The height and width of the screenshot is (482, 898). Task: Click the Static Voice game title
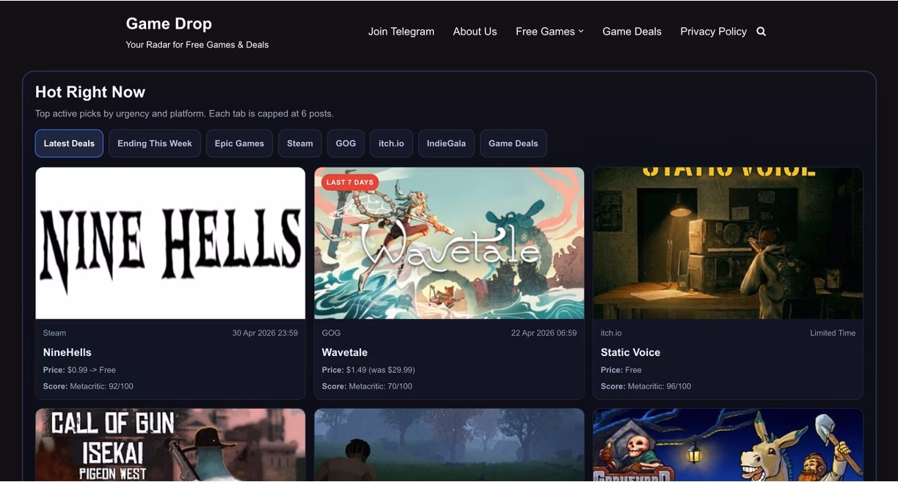[630, 352]
